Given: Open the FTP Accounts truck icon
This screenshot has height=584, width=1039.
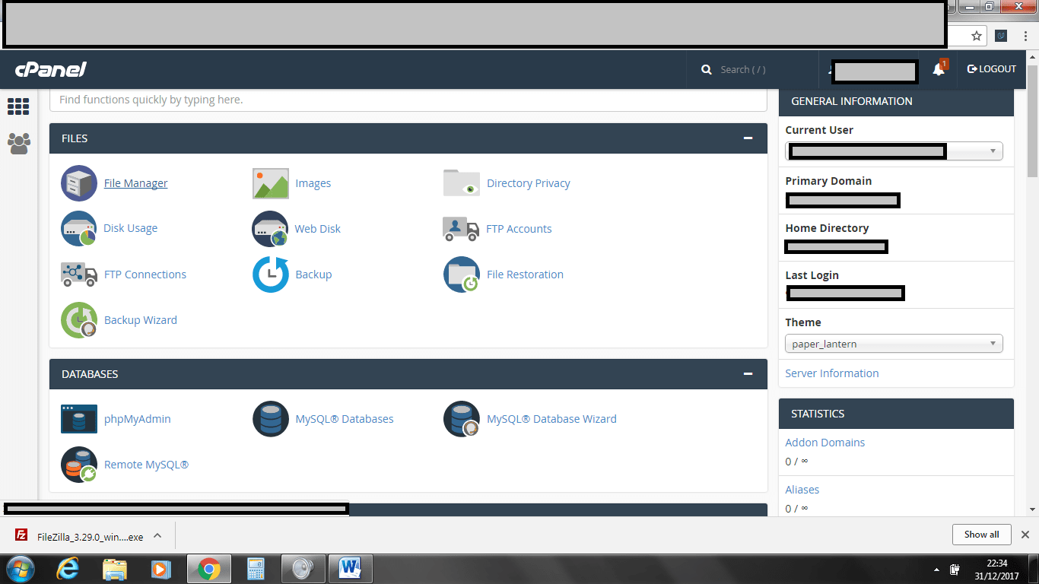Looking at the screenshot, I should tap(461, 229).
